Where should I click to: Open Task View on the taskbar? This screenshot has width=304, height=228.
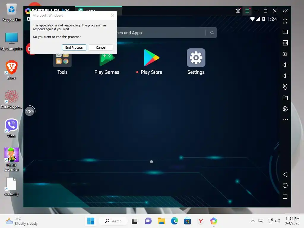(x=134, y=221)
